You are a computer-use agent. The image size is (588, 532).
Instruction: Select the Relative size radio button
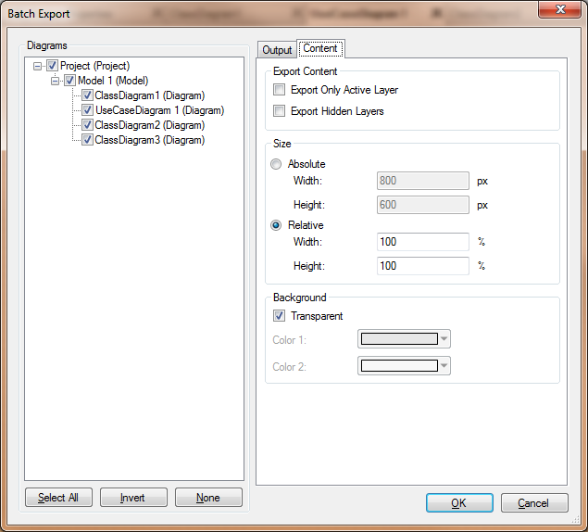point(276,225)
